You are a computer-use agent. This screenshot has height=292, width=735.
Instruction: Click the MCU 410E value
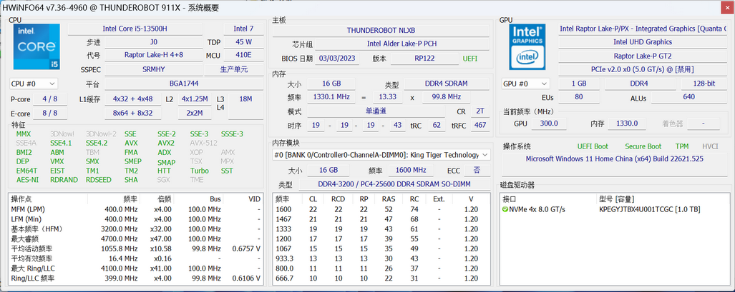click(x=243, y=55)
